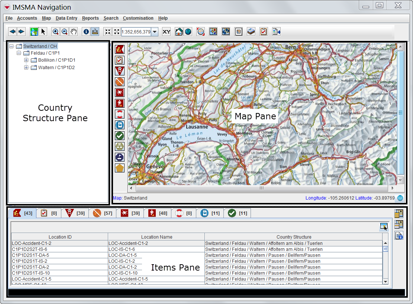Click the map horizontal scrollbar thumb
413x304 pixels.
(x=261, y=188)
